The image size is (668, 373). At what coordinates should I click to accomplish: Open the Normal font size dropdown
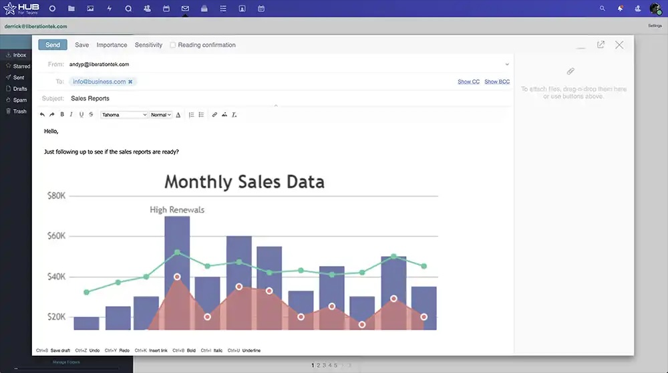[x=161, y=115]
